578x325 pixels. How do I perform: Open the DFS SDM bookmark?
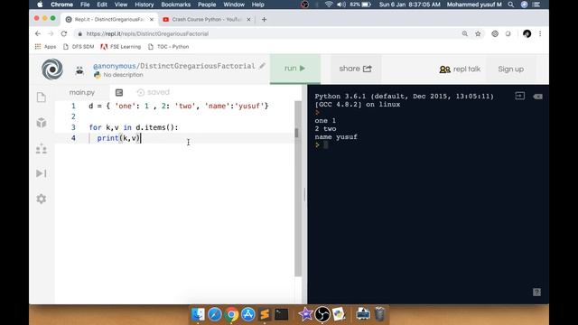click(x=79, y=47)
